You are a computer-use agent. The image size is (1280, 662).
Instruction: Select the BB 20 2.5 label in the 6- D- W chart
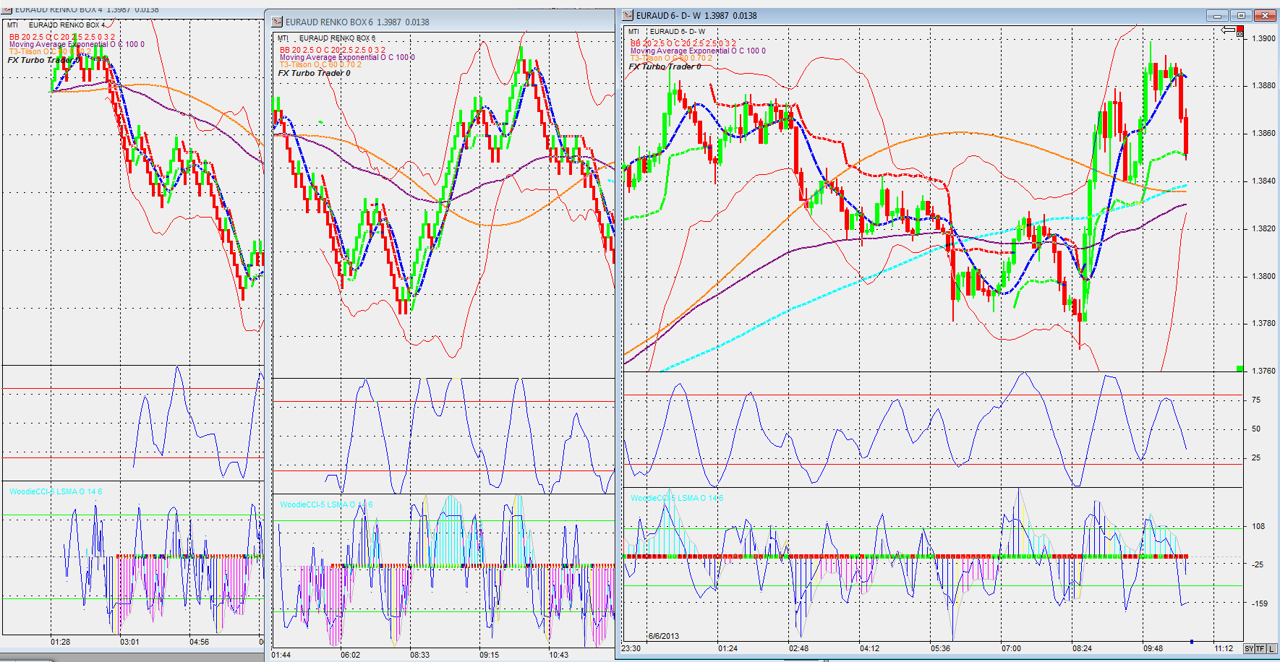point(683,44)
